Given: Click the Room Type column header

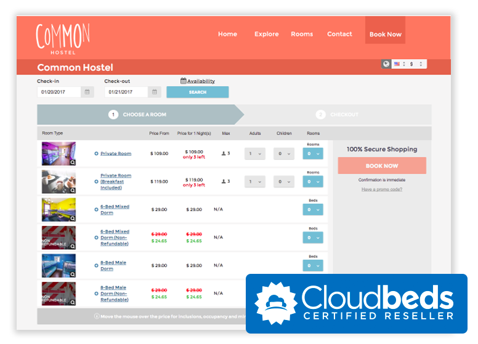Looking at the screenshot, I should (x=52, y=134).
